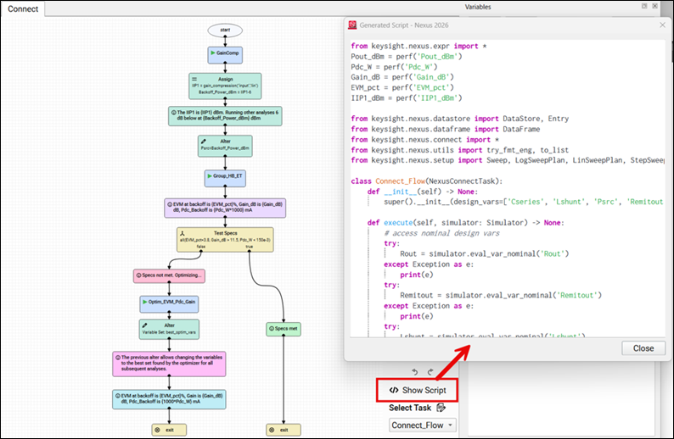Click the def __init__ line in script
This screenshot has width=674, height=439.
click(423, 192)
